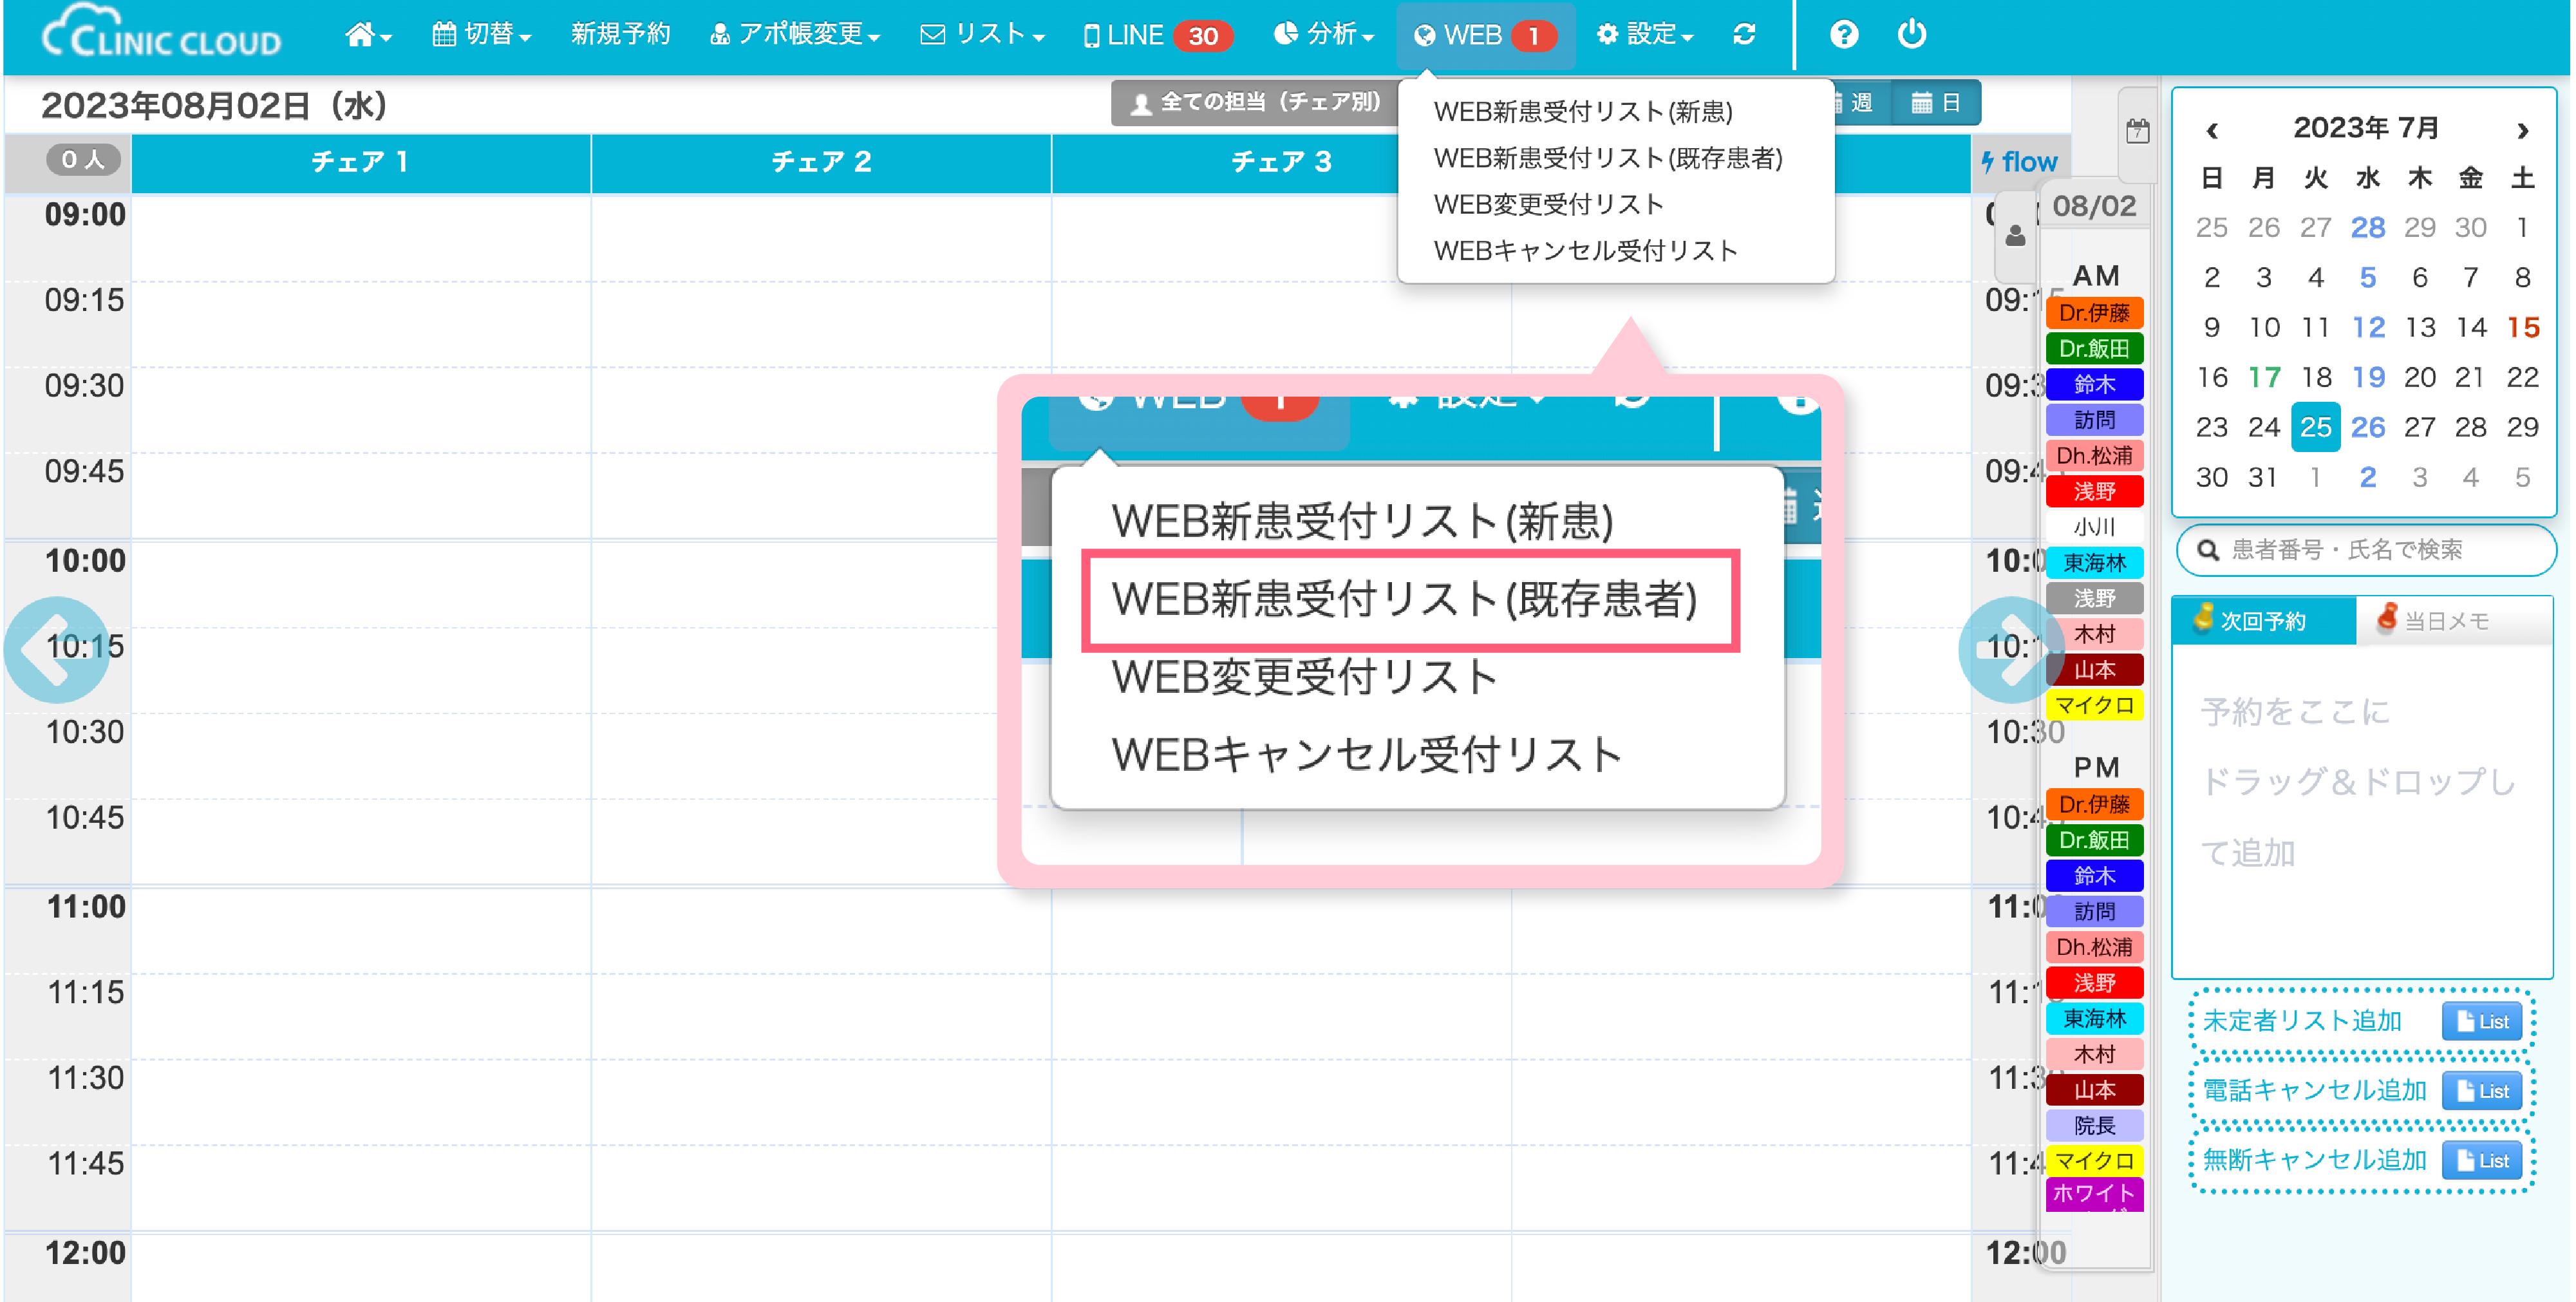Expand the 分析 analysis dropdown

coord(1323,35)
